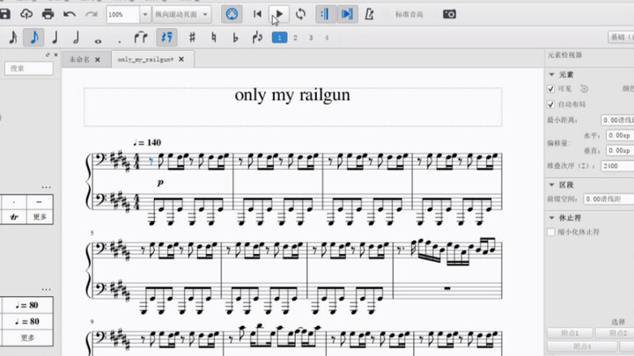Toggle MIDI input button
Screen dimensions: 634x356
point(232,14)
